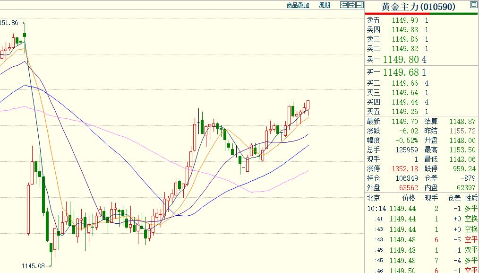Click the right arrow navigation icon

[351, 5]
